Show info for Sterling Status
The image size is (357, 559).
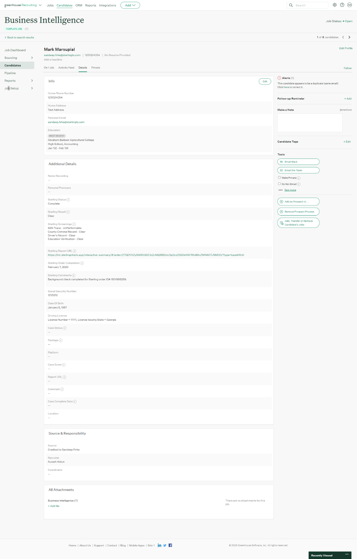pos(68,200)
